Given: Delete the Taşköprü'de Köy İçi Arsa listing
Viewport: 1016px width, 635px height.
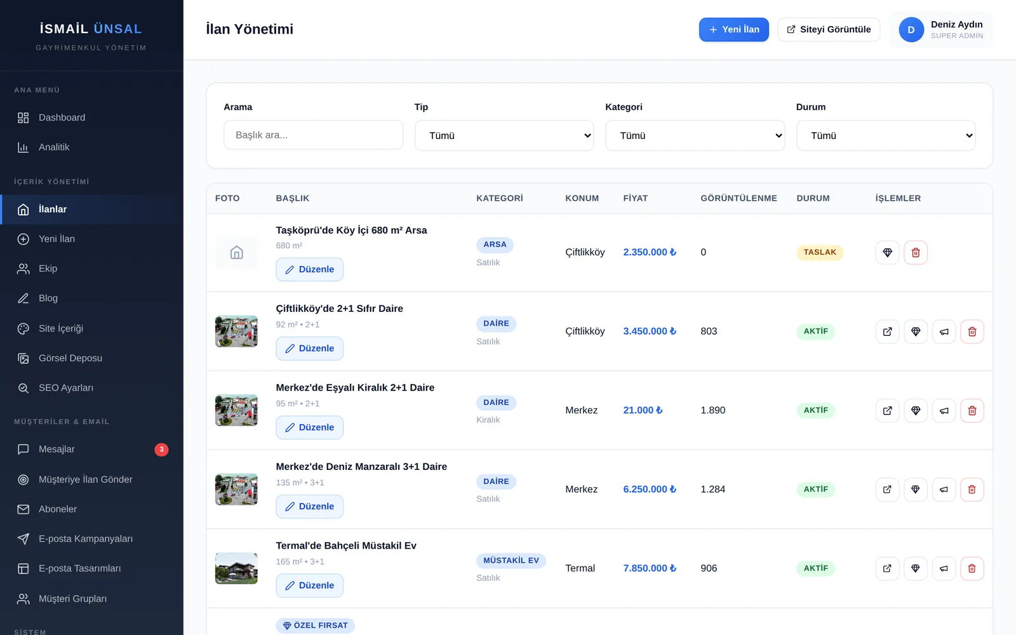Looking at the screenshot, I should point(916,253).
